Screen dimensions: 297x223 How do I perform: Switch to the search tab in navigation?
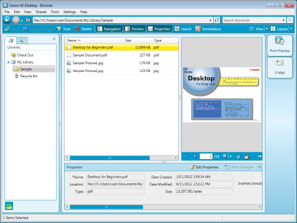point(21,40)
